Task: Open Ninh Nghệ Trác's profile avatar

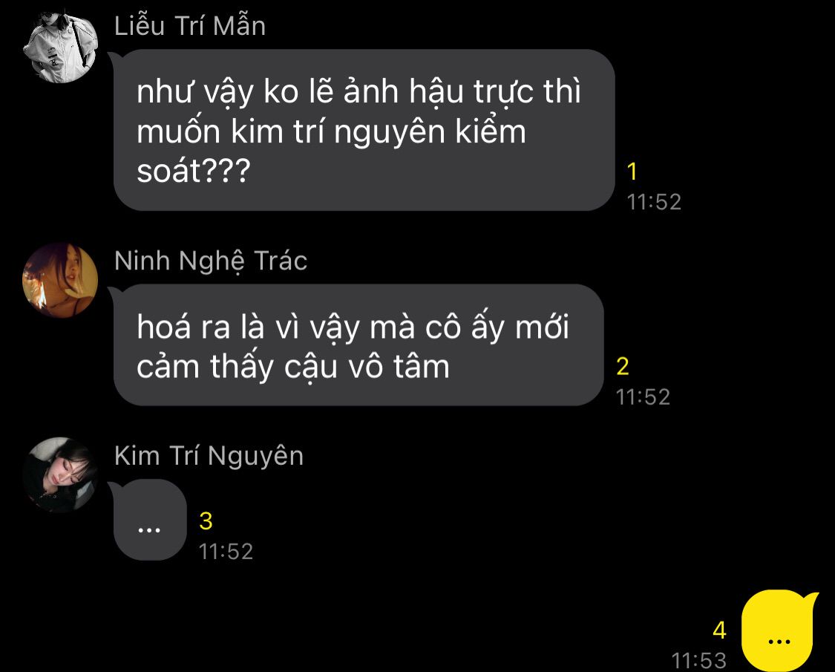Action: (60, 281)
